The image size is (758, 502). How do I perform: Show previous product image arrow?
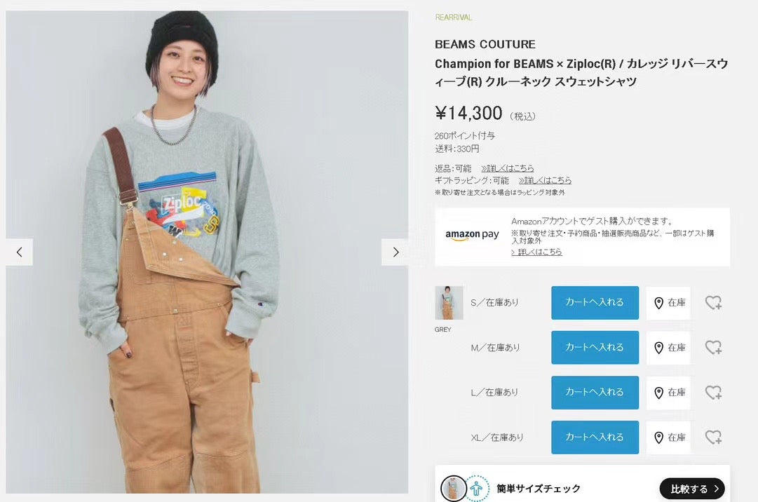(20, 252)
